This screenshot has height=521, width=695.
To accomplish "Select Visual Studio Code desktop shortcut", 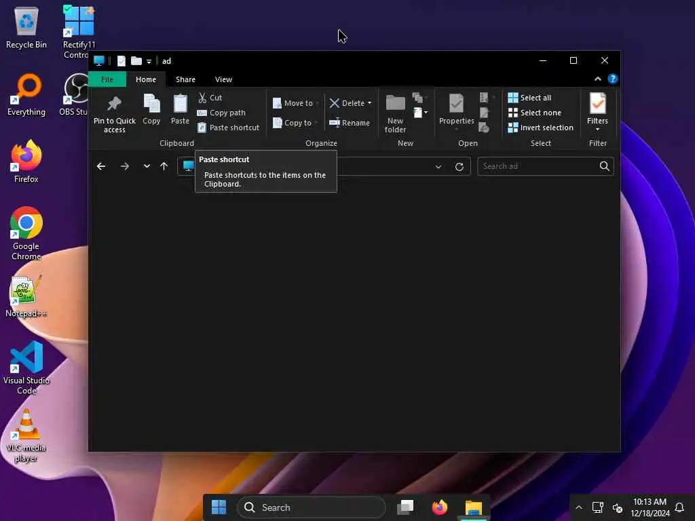I will coord(26,368).
